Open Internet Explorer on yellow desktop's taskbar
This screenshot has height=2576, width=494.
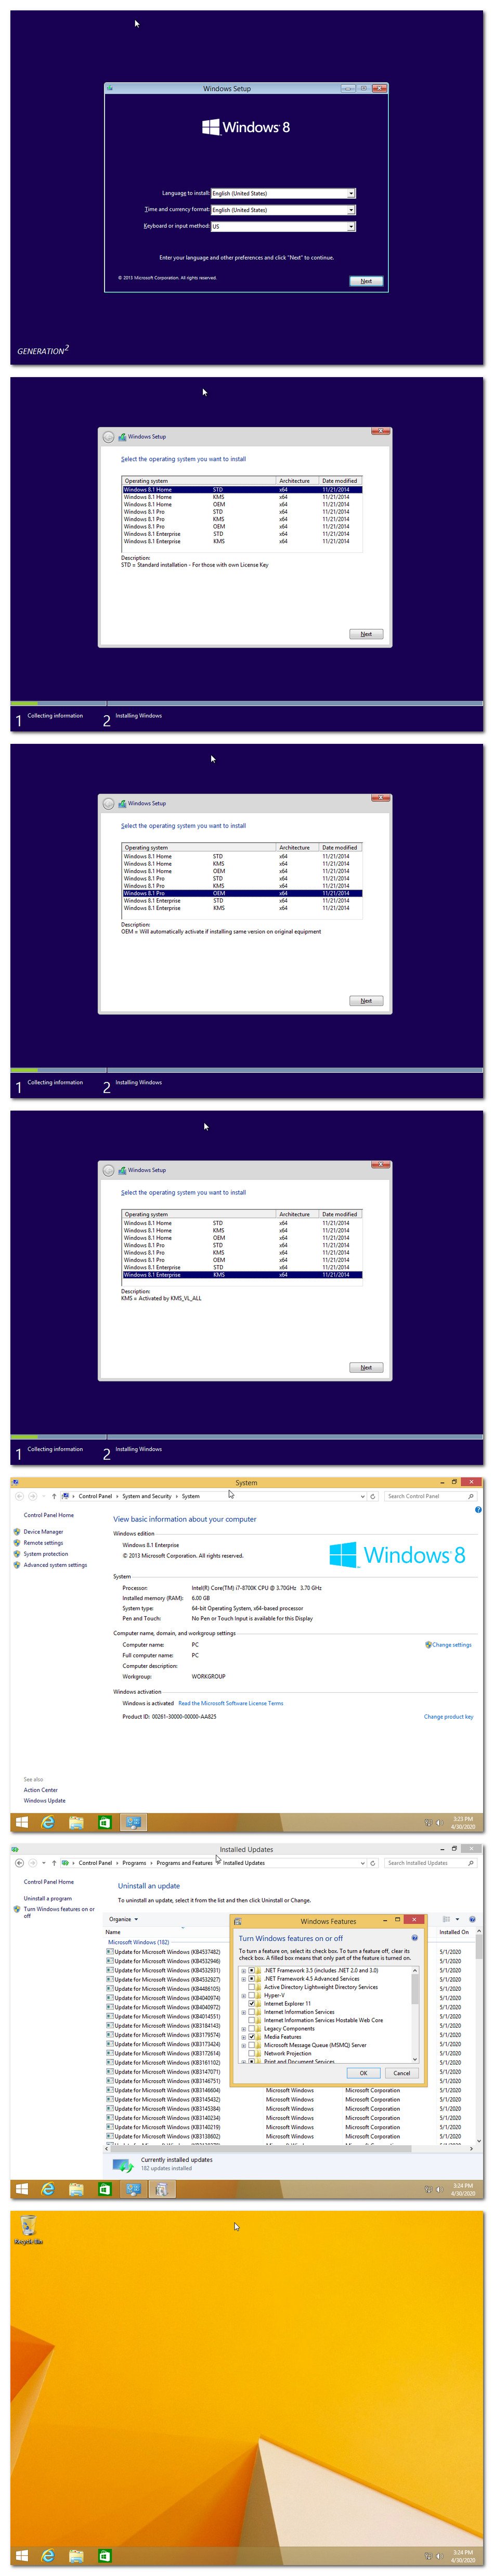pos(48,2556)
